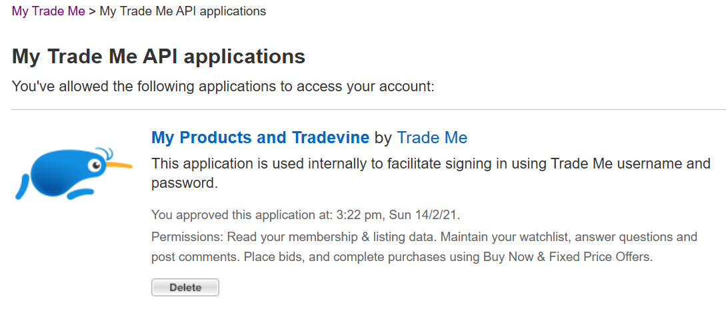
Task: Click the horizontal divider line under the intro
Action: click(368, 109)
